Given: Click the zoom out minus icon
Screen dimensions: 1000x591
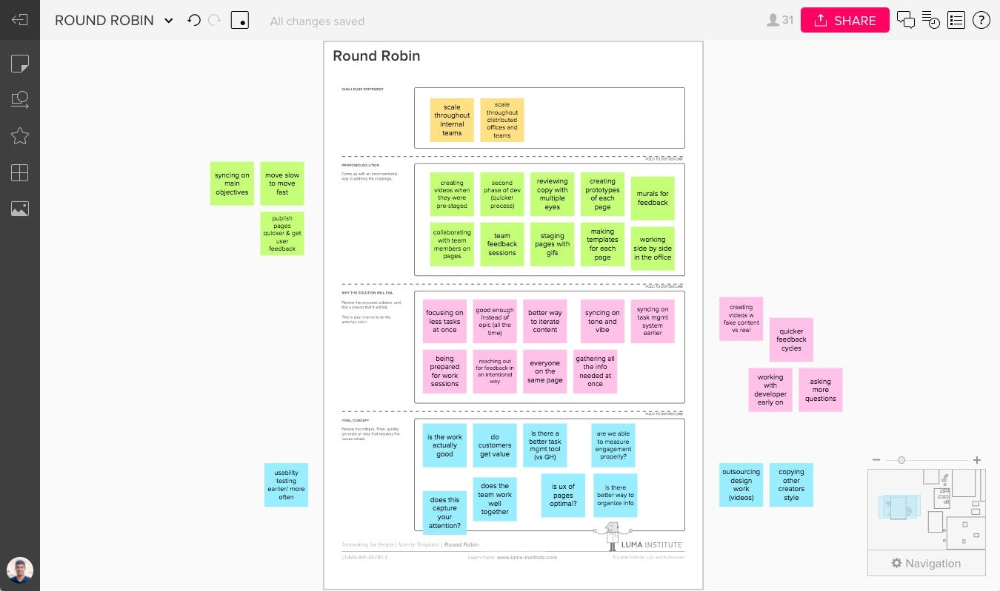Looking at the screenshot, I should (x=876, y=460).
